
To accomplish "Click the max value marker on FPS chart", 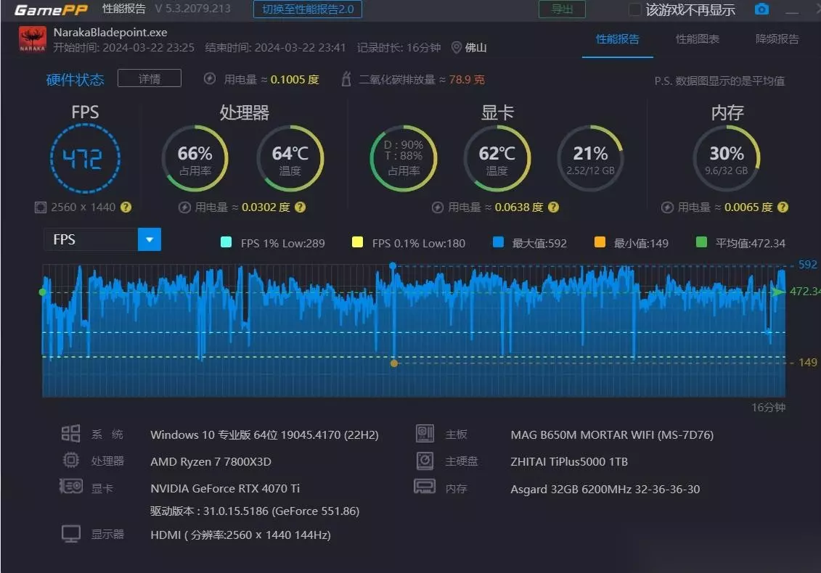I will pyautogui.click(x=393, y=266).
